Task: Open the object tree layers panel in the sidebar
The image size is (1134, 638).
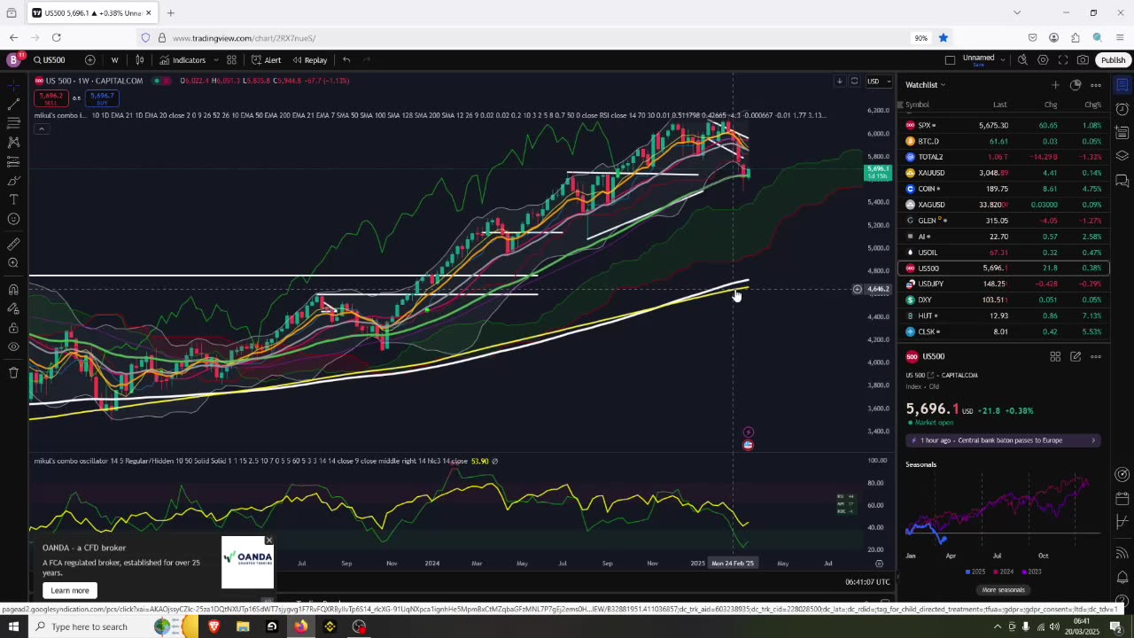Action: point(1122,157)
